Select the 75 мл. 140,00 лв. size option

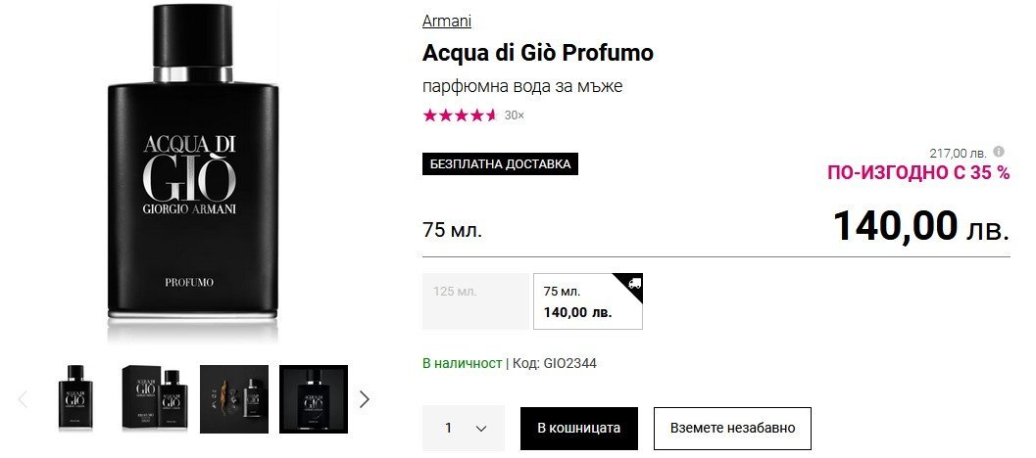(587, 301)
